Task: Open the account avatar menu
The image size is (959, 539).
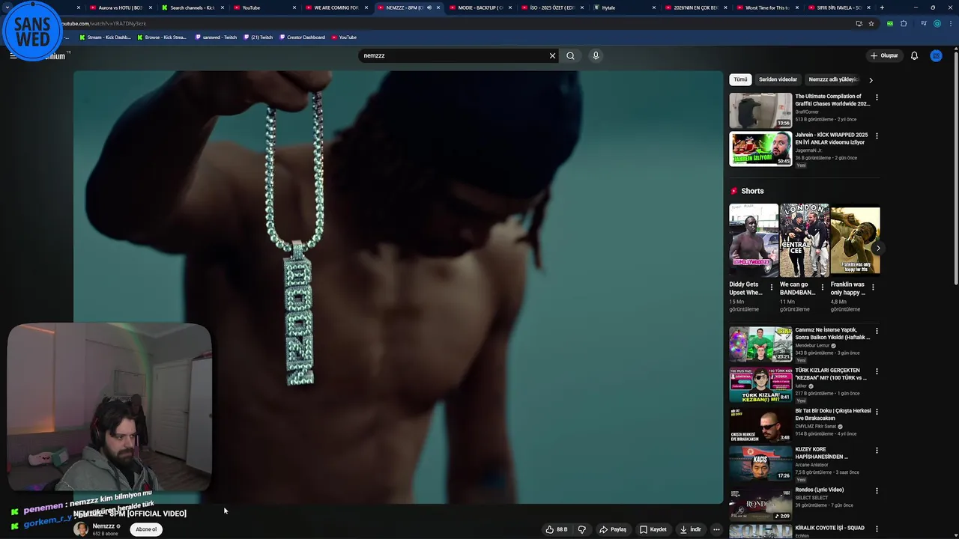Action: coord(936,55)
